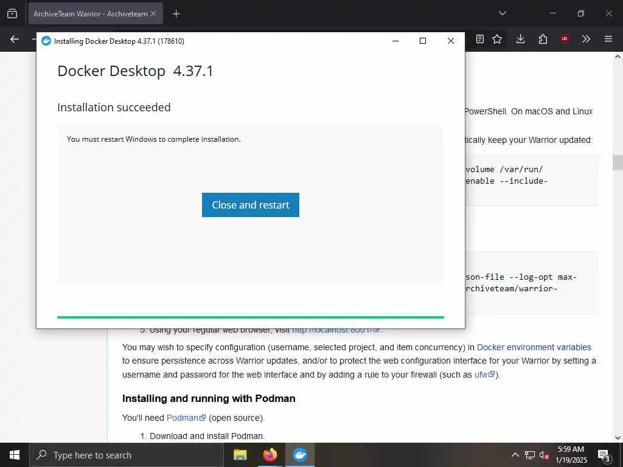
Task: Open Docker environment variables link
Action: tap(534, 347)
